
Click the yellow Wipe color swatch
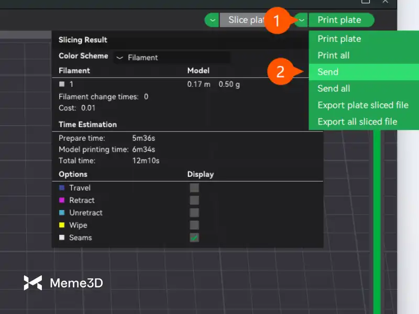point(62,225)
